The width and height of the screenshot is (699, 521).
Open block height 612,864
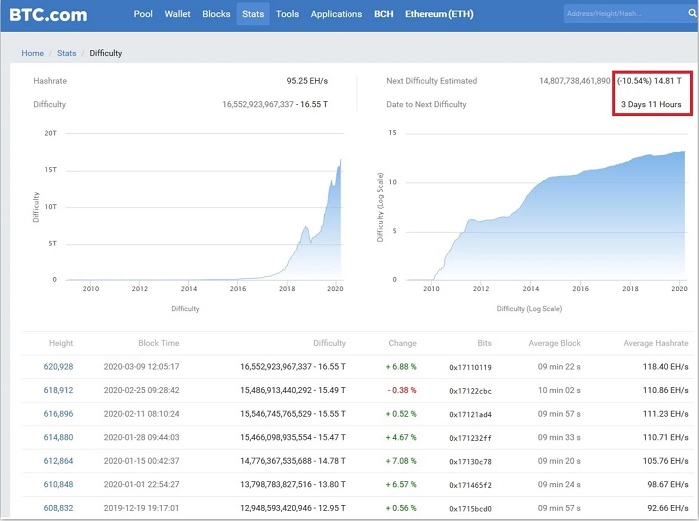coord(58,459)
